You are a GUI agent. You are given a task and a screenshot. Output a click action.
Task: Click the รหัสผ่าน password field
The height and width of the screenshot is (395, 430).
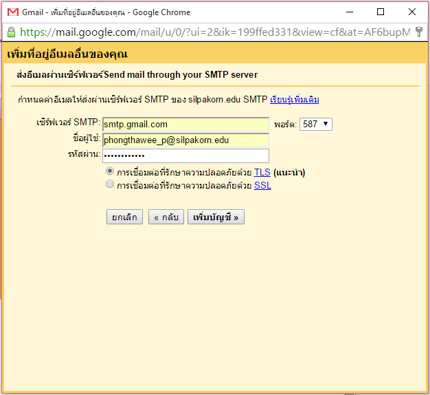tap(185, 156)
